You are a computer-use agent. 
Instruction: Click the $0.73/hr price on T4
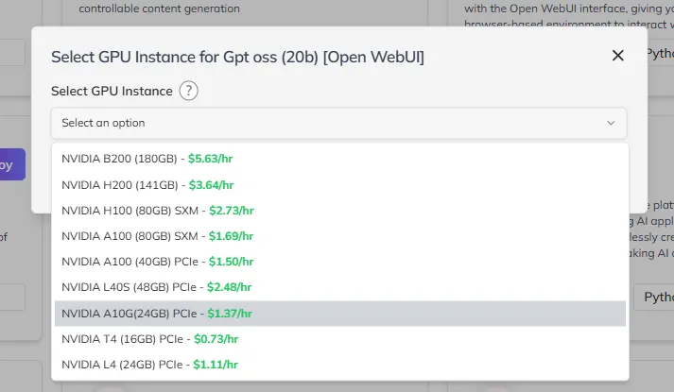(216, 339)
